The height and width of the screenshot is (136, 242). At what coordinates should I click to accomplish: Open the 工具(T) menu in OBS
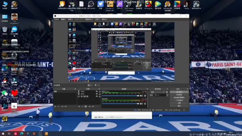point(98,19)
